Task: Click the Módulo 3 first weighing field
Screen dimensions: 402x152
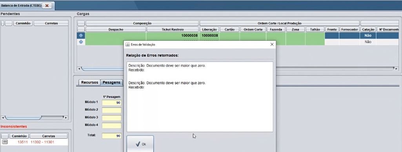Action: (111, 118)
